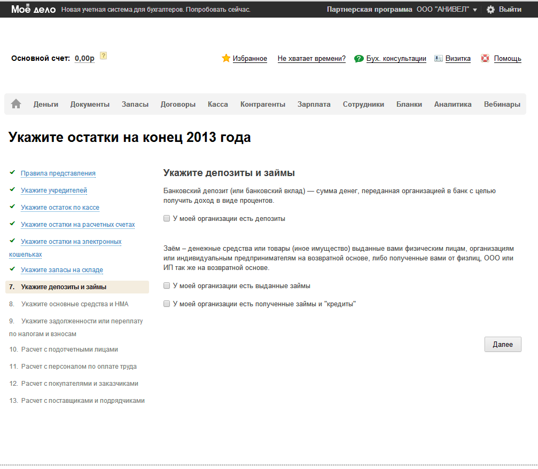Image resolution: width=538 pixels, height=469 pixels.
Task: Click the red lifebuoy help icon
Action: click(x=485, y=58)
